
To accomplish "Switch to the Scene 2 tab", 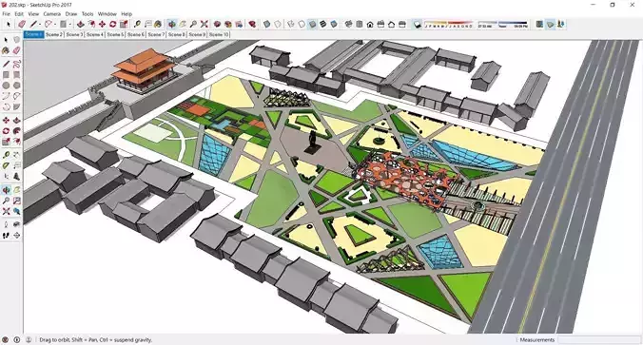I will [x=54, y=34].
